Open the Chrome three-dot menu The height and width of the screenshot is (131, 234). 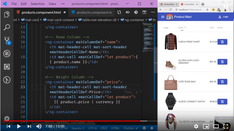coord(230,10)
